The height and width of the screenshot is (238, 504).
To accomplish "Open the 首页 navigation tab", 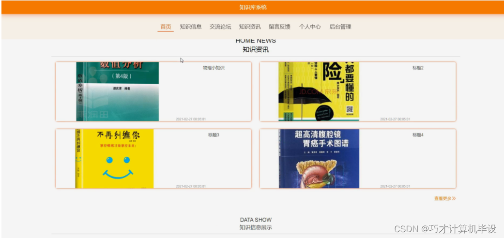I will point(166,27).
